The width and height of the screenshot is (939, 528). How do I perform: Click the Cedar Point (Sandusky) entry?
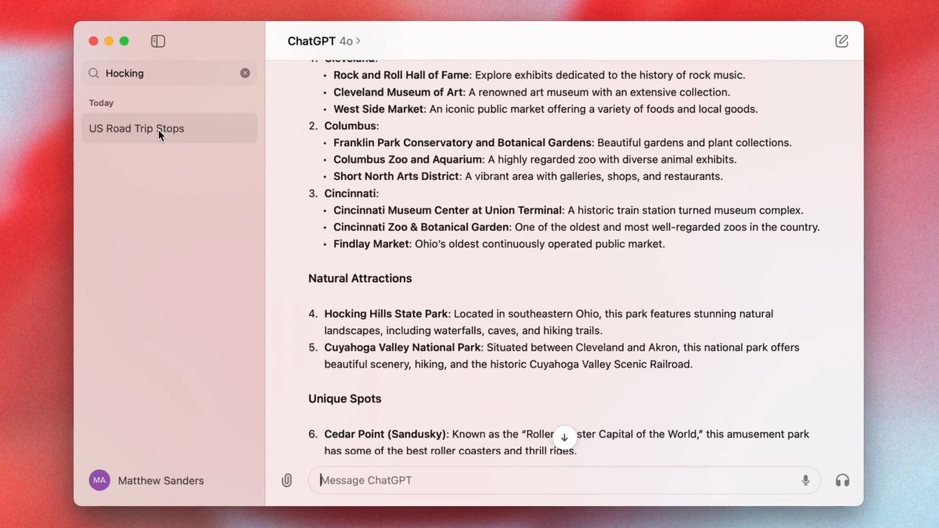(386, 434)
